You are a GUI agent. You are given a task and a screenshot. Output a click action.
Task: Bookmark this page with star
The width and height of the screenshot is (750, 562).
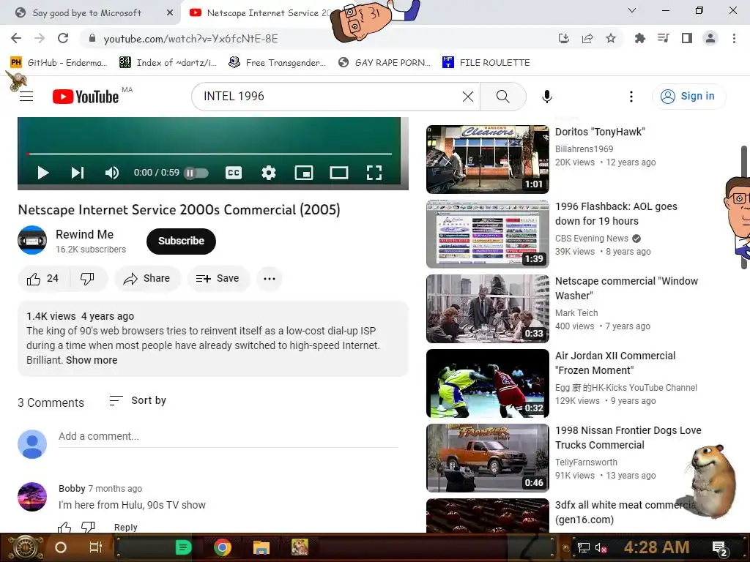(611, 38)
